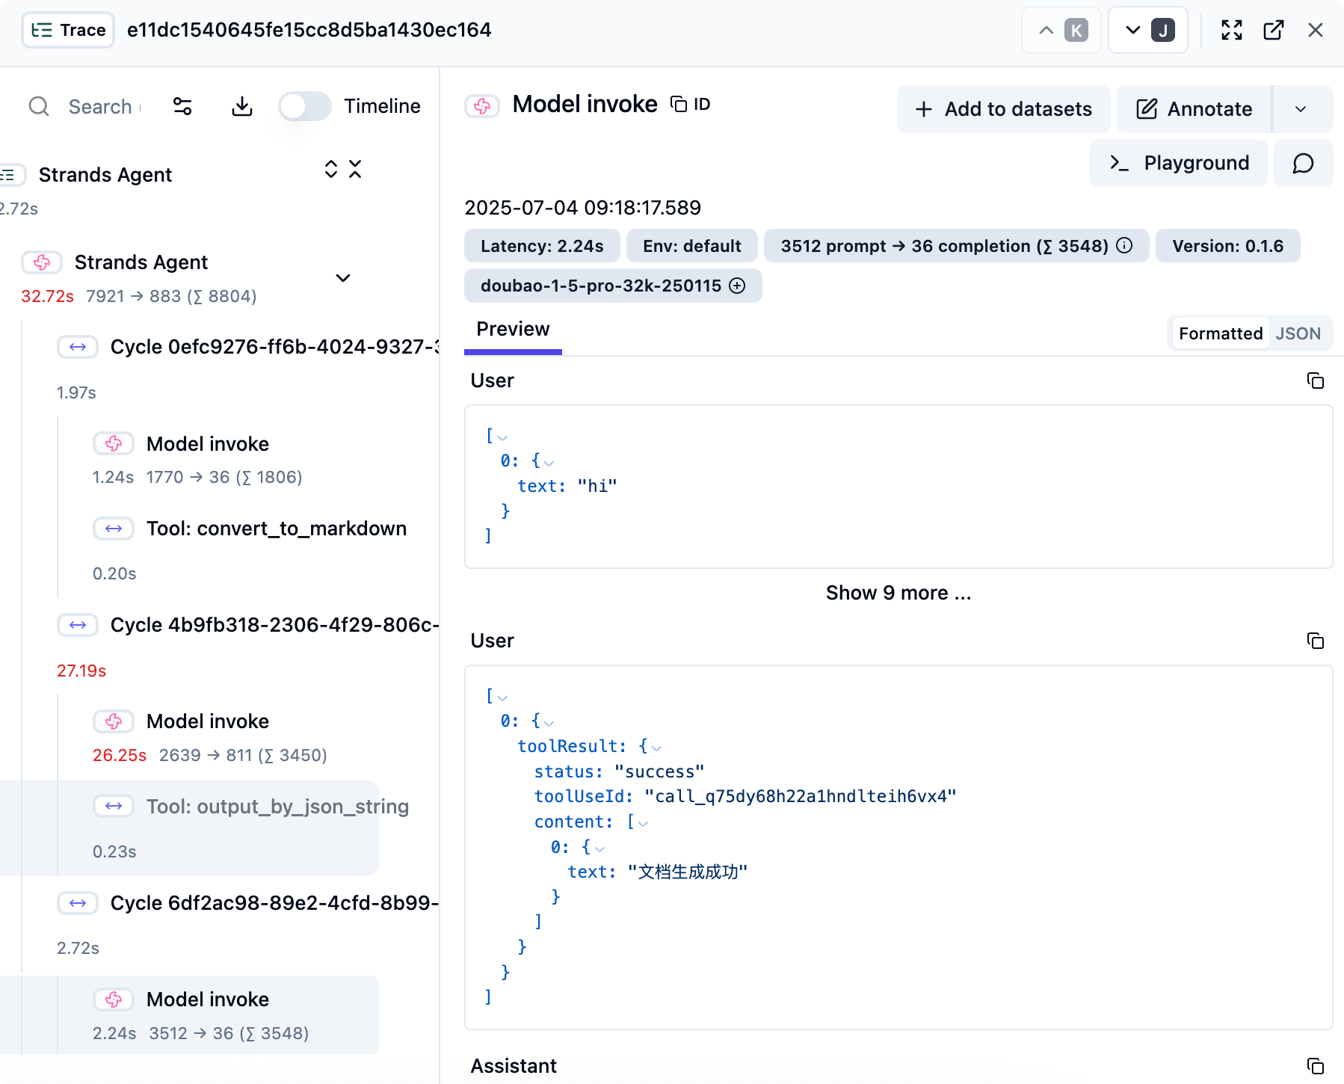Open trace in new tab icon
Screen dimensions: 1344x1084
[1273, 30]
